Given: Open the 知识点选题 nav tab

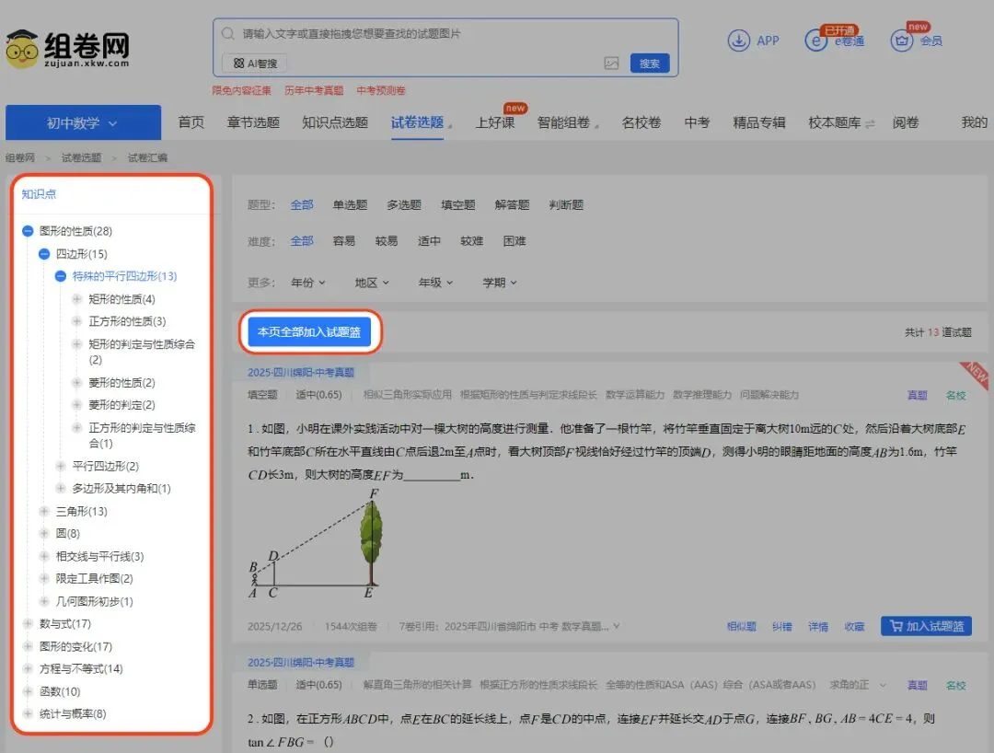Looking at the screenshot, I should 335,122.
